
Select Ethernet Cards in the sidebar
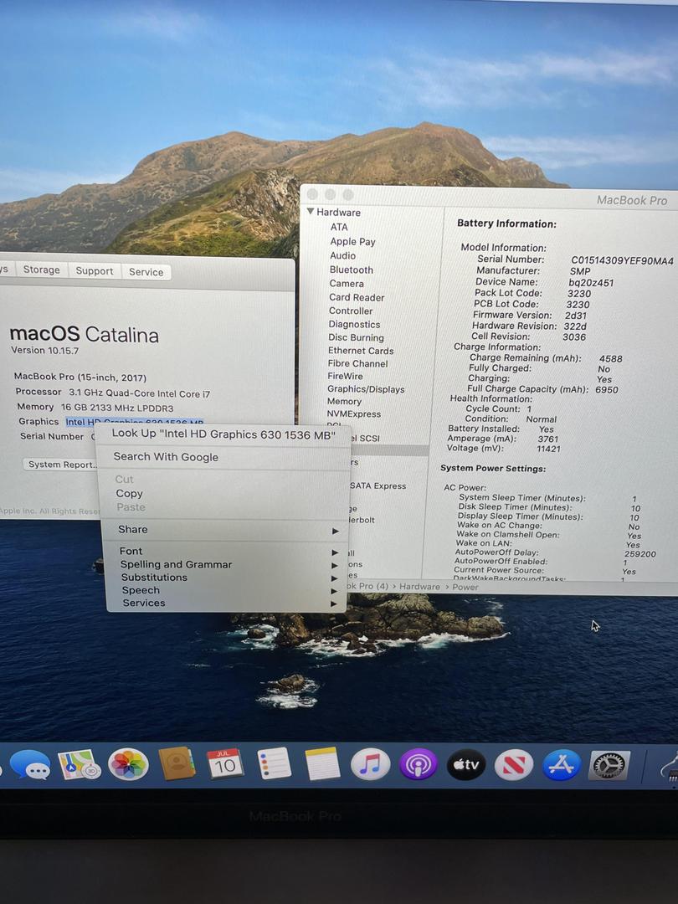(361, 351)
